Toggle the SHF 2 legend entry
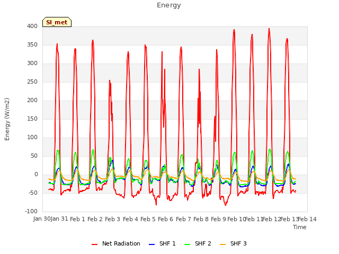The width and height of the screenshot is (339, 254). 198,243
